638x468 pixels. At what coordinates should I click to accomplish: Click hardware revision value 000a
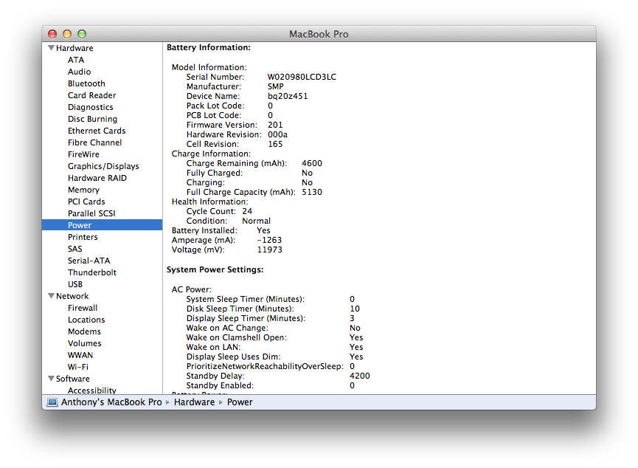point(277,134)
